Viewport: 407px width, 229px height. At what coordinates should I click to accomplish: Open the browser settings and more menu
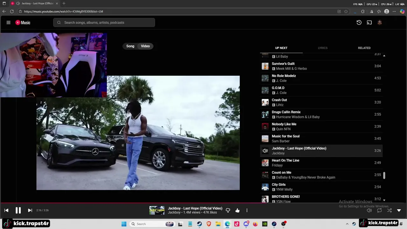394,11
